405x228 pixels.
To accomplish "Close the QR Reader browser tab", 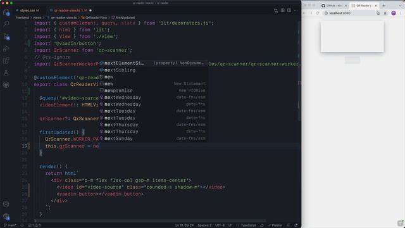I will coord(376,6).
